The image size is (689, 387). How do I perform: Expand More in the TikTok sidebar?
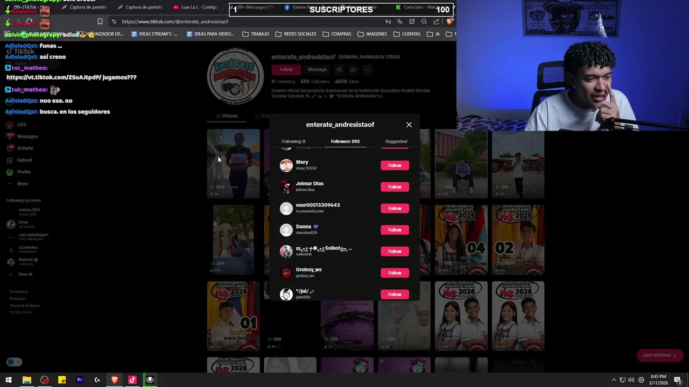coord(17,184)
